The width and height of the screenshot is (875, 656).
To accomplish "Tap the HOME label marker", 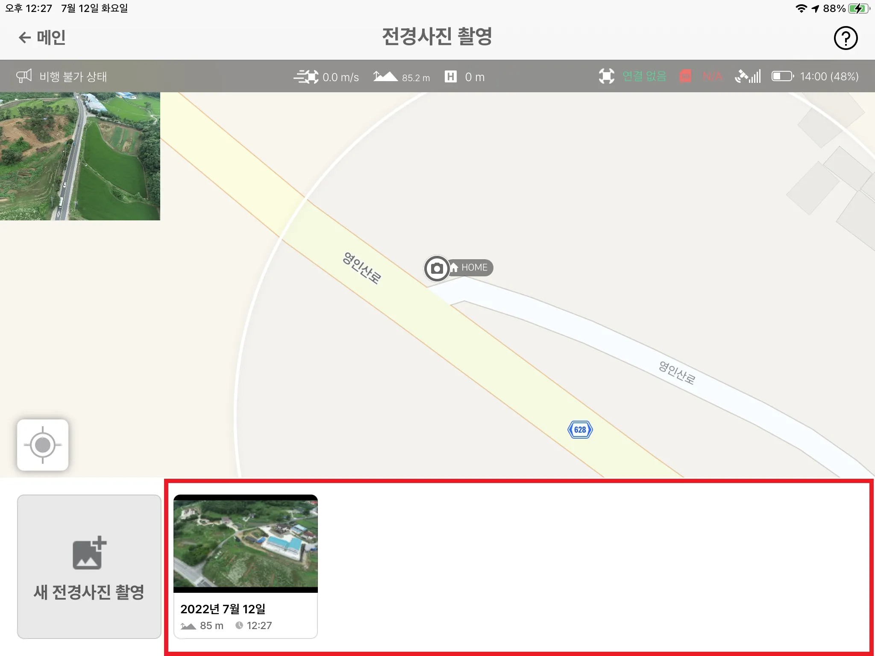I will pos(470,268).
